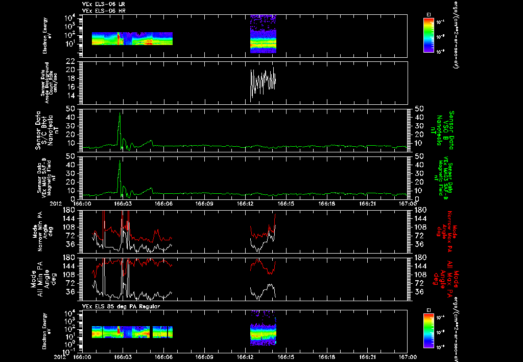523x362 pixels.
Task: Click the HR spectrogram block in the top panel
Action: pos(263,34)
